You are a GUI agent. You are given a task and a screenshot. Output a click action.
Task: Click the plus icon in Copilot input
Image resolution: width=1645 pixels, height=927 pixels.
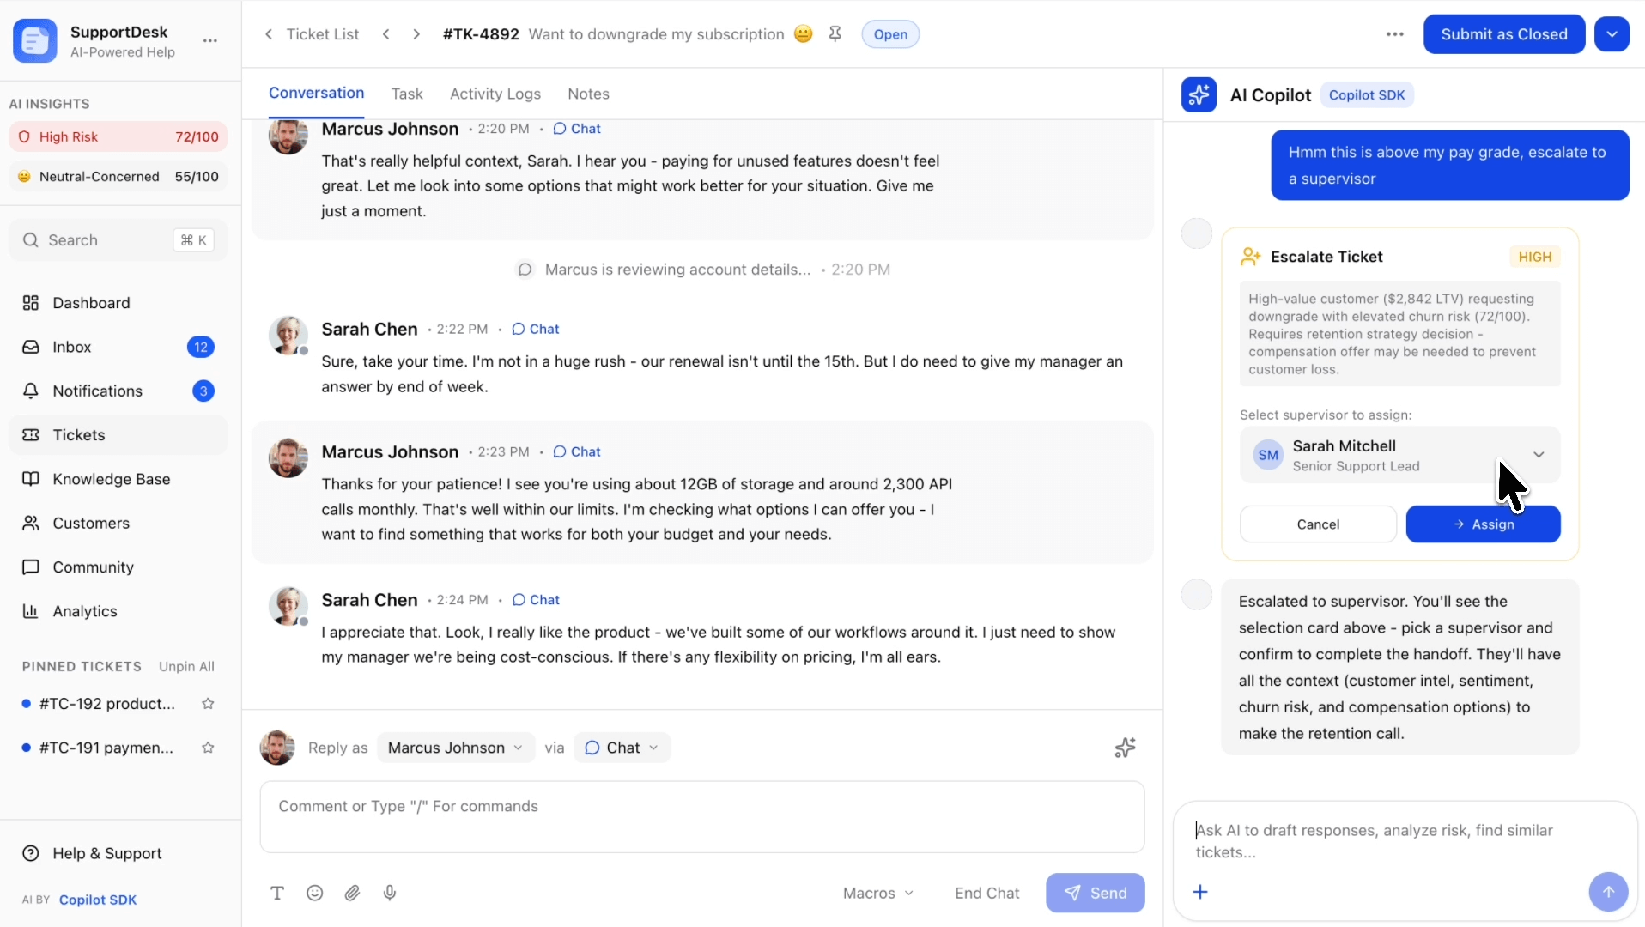(1200, 892)
